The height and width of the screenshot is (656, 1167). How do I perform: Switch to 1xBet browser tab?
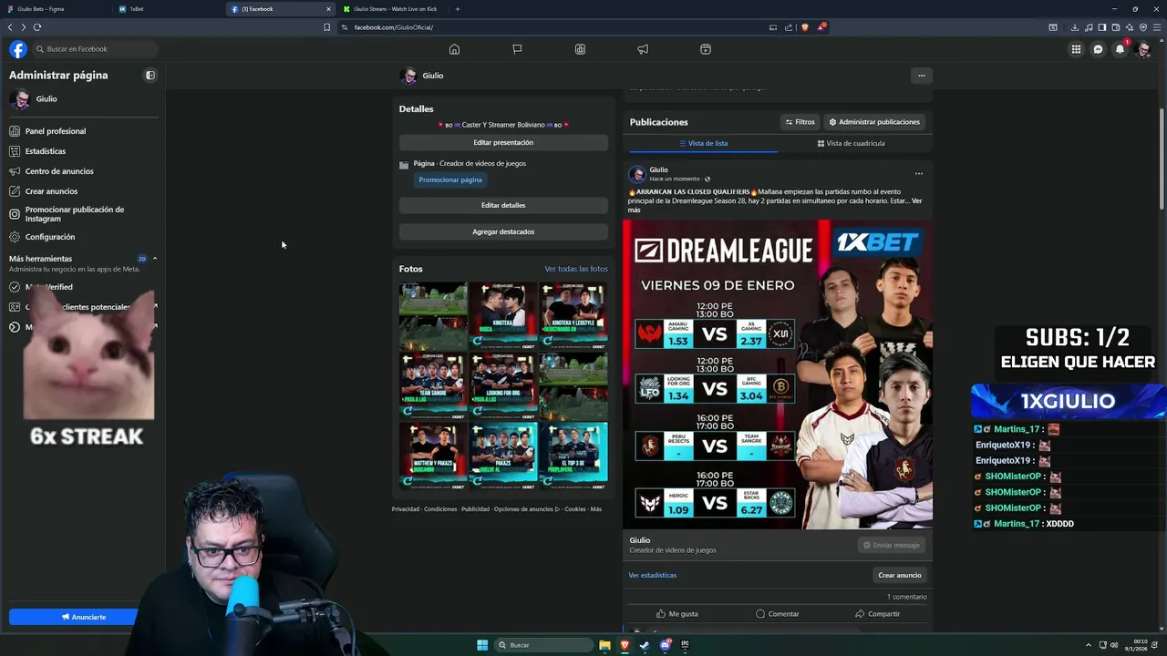pyautogui.click(x=169, y=9)
